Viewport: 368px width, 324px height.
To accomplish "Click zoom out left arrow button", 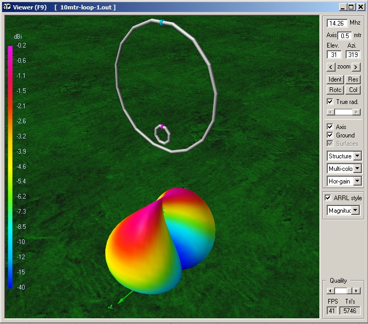I will [x=331, y=67].
